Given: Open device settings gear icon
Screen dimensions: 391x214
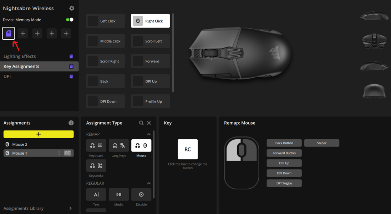Looking at the screenshot, I should pyautogui.click(x=72, y=8).
